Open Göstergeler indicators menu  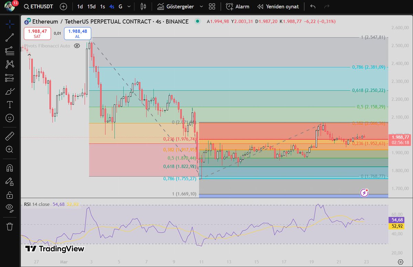(176, 7)
